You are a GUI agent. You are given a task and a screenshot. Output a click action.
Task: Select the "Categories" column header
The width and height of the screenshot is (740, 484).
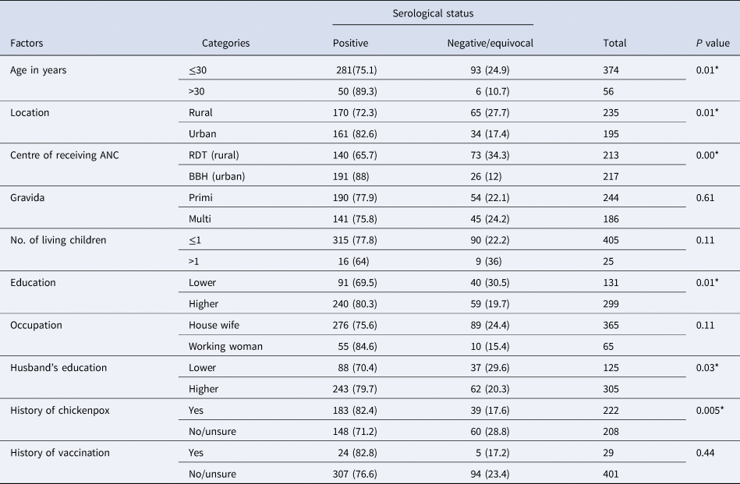(225, 43)
